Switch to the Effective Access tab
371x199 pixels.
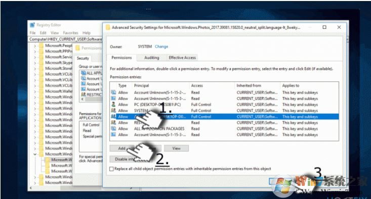pos(182,58)
